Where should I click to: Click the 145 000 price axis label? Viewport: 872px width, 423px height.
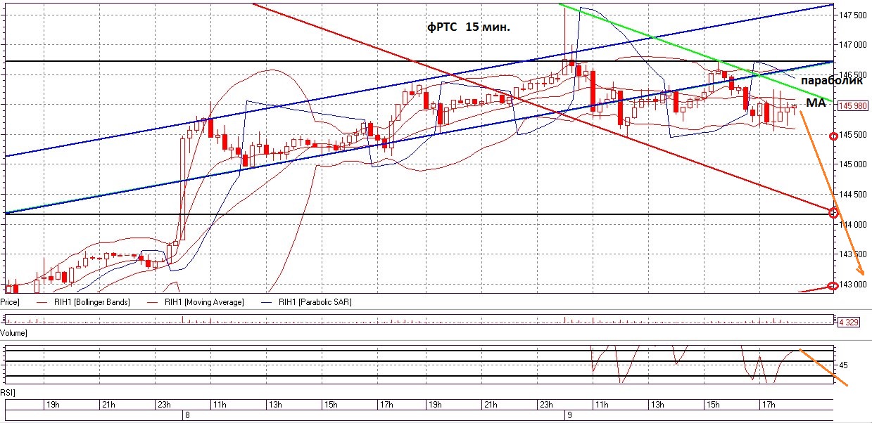click(x=853, y=164)
